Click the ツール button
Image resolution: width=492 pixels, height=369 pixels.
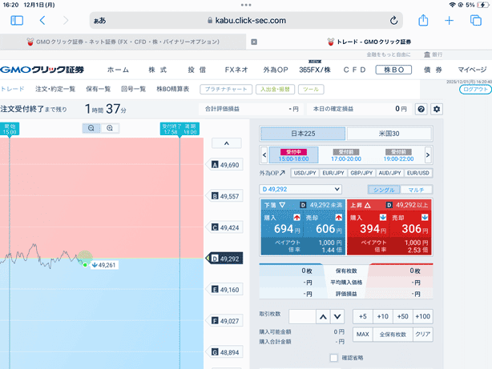[311, 90]
